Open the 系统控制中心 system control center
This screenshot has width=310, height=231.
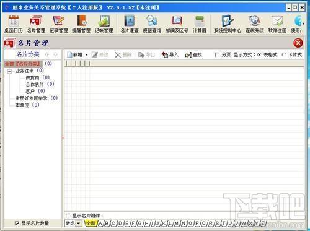[x=228, y=24]
